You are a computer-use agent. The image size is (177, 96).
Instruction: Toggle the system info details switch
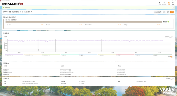(172, 79)
